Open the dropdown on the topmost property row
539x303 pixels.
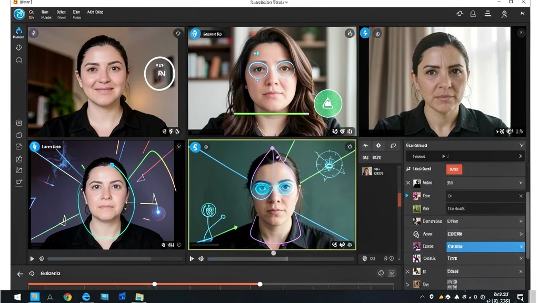(520, 156)
